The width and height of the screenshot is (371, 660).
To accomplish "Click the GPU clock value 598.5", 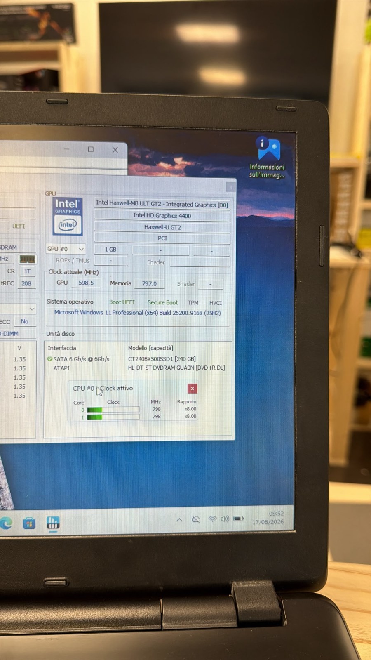I will pyautogui.click(x=86, y=283).
